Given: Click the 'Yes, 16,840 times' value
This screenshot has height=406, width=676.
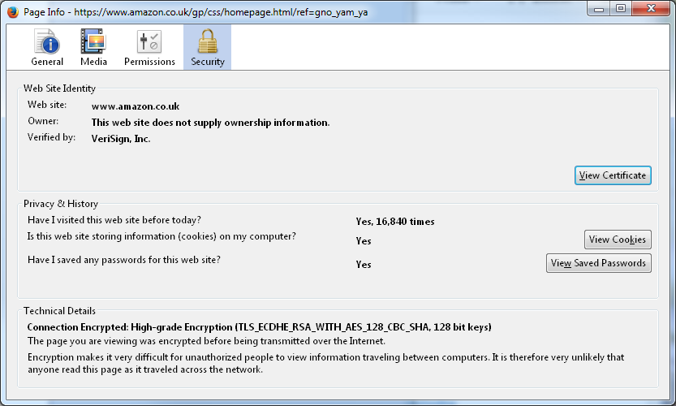Looking at the screenshot, I should tap(395, 222).
